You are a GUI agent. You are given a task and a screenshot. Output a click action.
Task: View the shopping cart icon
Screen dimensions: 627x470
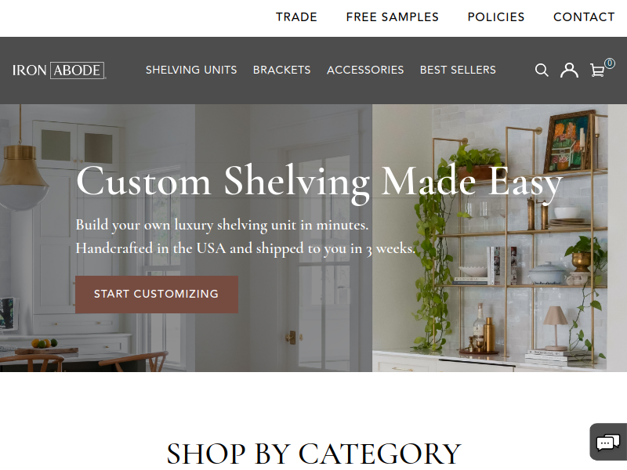[x=597, y=70]
